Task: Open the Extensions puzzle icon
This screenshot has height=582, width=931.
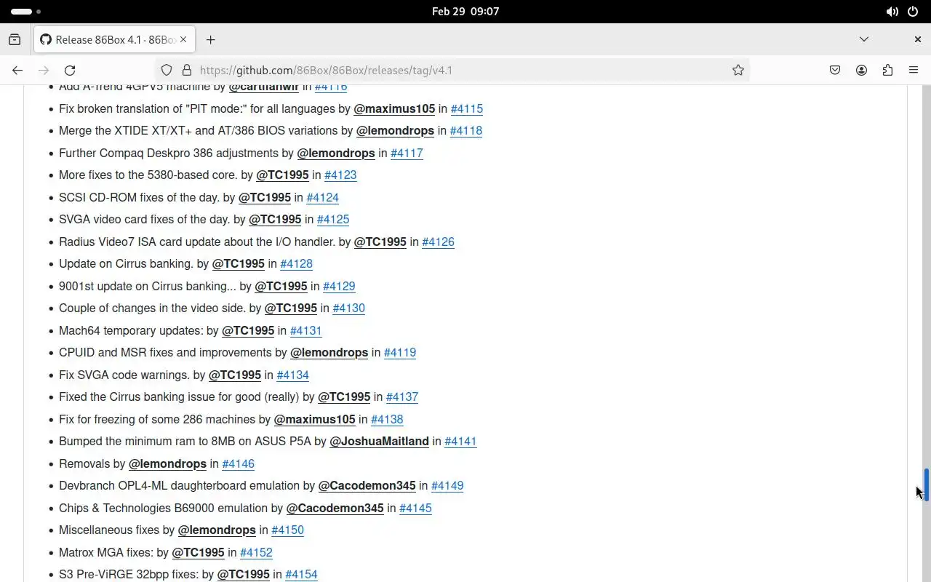Action: pos(887,70)
